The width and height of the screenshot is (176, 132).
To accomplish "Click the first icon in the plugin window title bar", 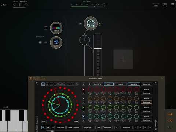I will tap(30, 78).
